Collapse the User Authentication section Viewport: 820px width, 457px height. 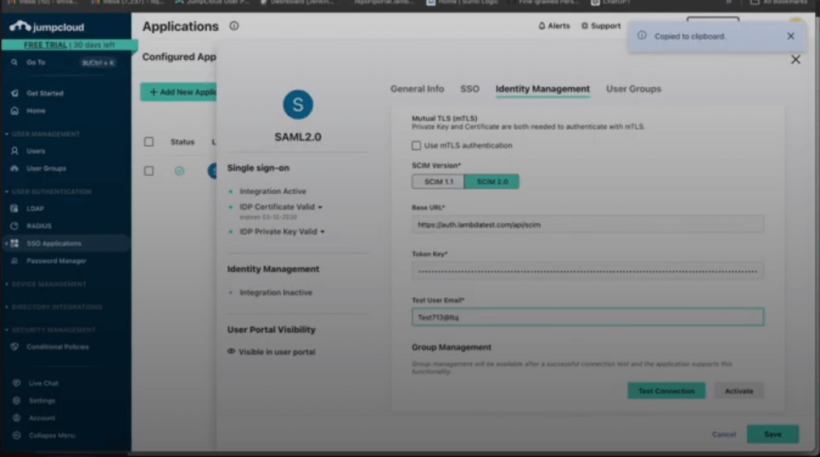[48, 192]
